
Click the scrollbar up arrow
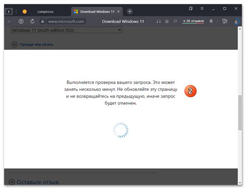[x=240, y=29]
